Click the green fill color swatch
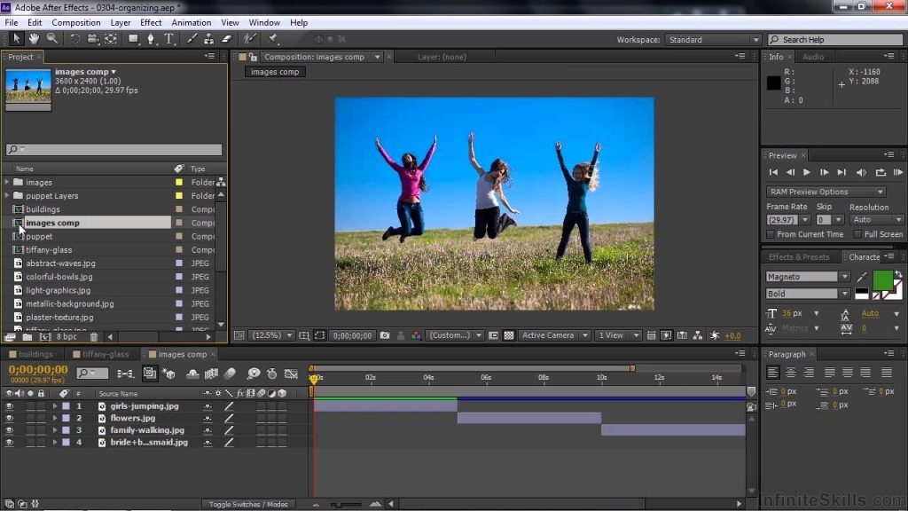 pyautogui.click(x=882, y=280)
